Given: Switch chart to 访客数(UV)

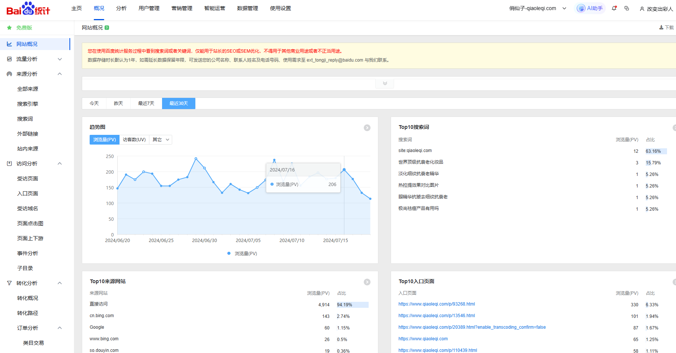Looking at the screenshot, I should point(134,140).
